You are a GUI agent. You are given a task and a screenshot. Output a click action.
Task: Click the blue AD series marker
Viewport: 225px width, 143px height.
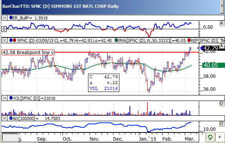click(x=11, y=118)
